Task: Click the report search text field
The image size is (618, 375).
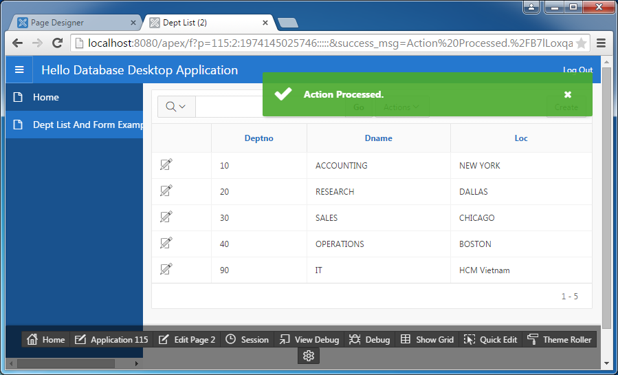Action: (270, 107)
